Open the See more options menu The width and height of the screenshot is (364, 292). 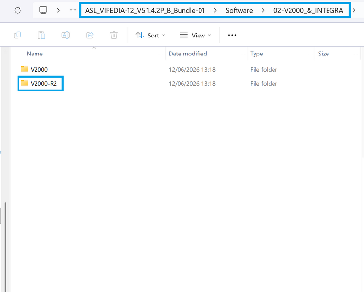(232, 35)
